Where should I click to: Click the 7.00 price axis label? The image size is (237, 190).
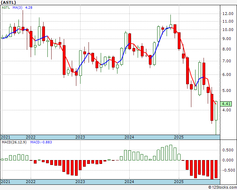(227, 61)
